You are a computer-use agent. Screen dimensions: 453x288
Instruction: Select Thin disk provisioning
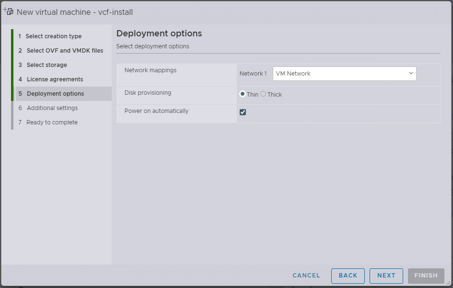pos(243,94)
